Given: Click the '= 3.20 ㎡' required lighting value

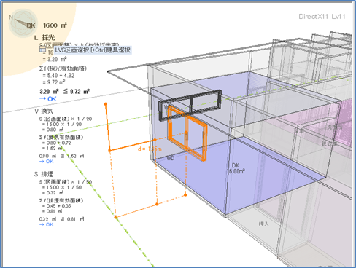Looking at the screenshot, I should coord(55,59).
